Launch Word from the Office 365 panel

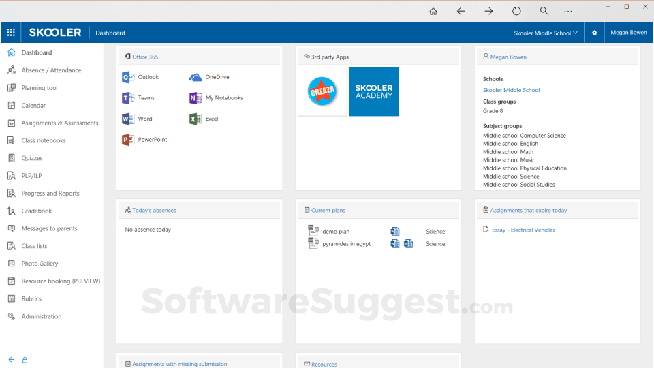pos(137,119)
